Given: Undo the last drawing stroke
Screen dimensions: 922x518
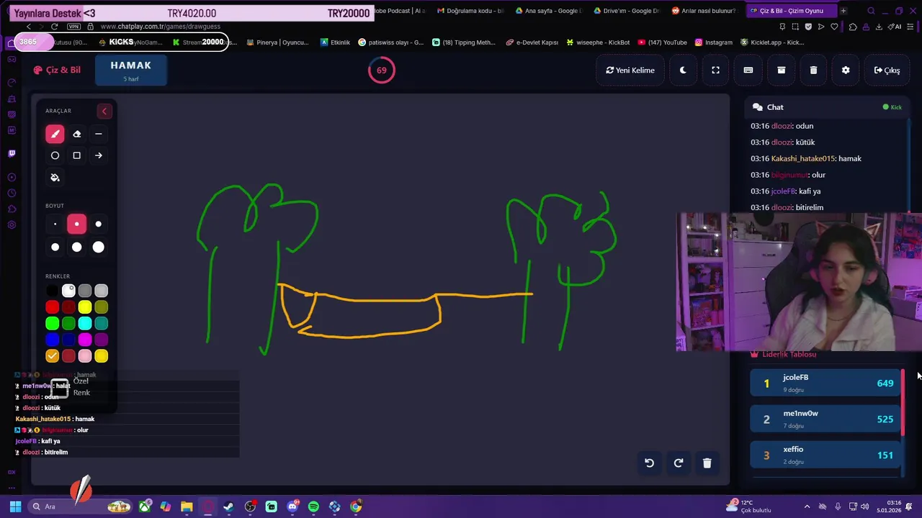Looking at the screenshot, I should coord(649,463).
